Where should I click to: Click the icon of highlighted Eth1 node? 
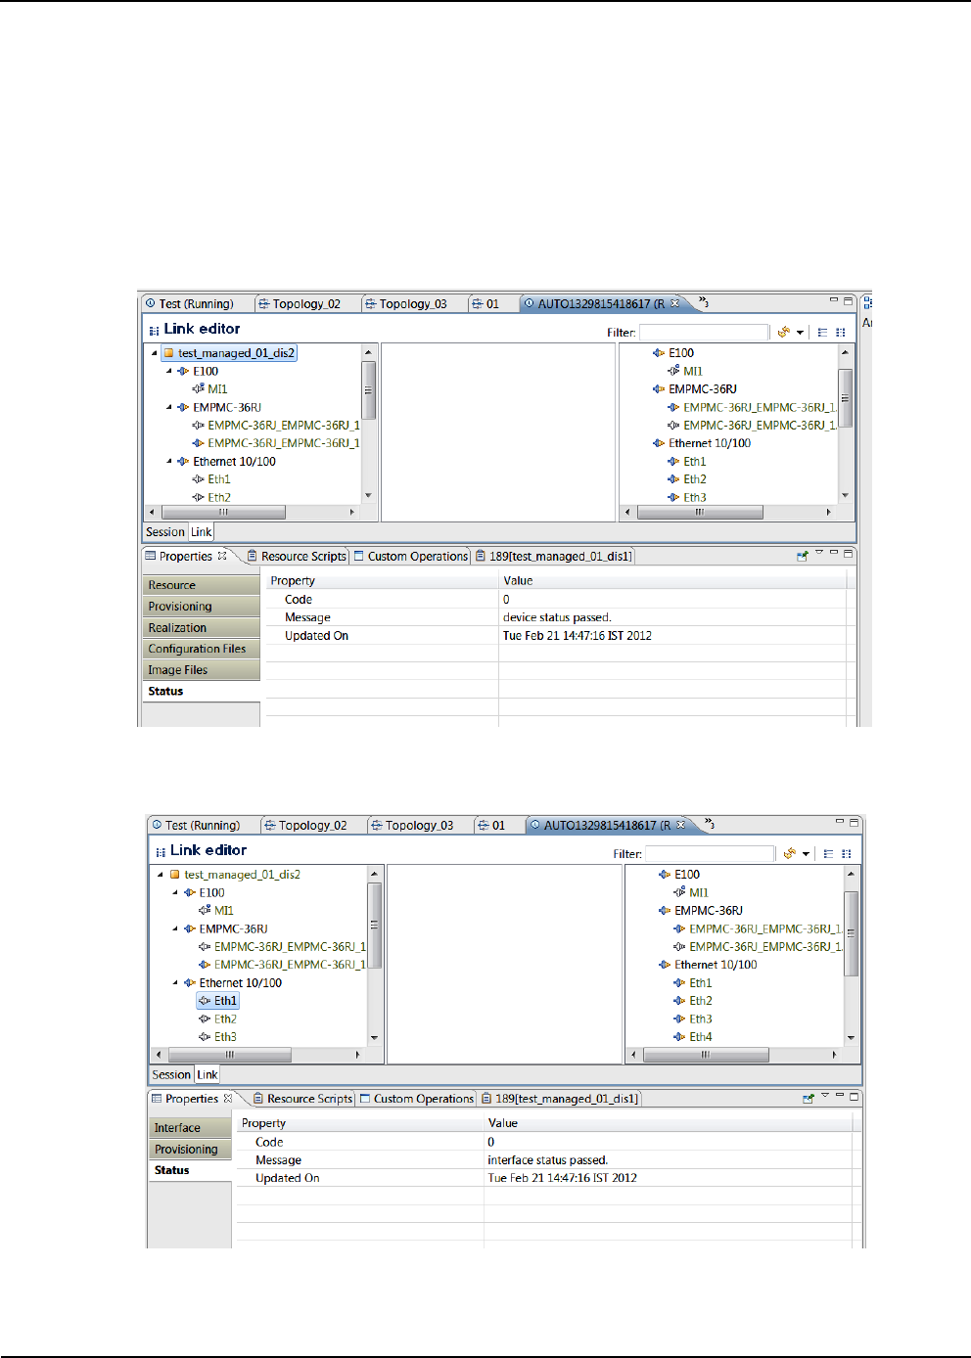click(205, 1001)
